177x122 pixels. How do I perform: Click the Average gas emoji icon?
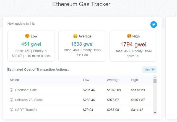[75, 36]
